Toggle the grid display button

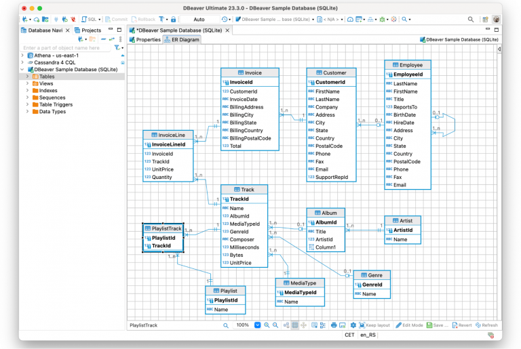pyautogui.click(x=294, y=325)
